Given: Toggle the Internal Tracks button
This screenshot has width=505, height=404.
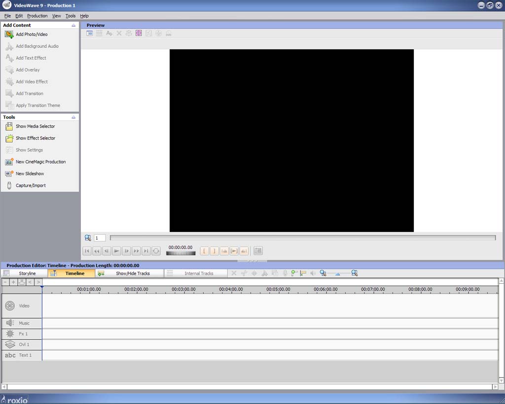Looking at the screenshot, I should (196, 273).
